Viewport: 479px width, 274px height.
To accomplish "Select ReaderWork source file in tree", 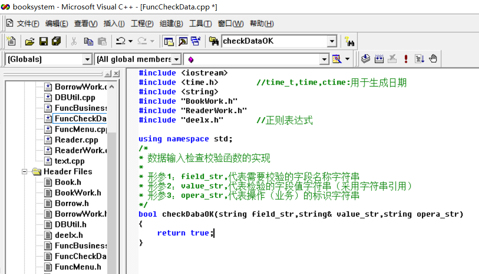I will [81, 151].
